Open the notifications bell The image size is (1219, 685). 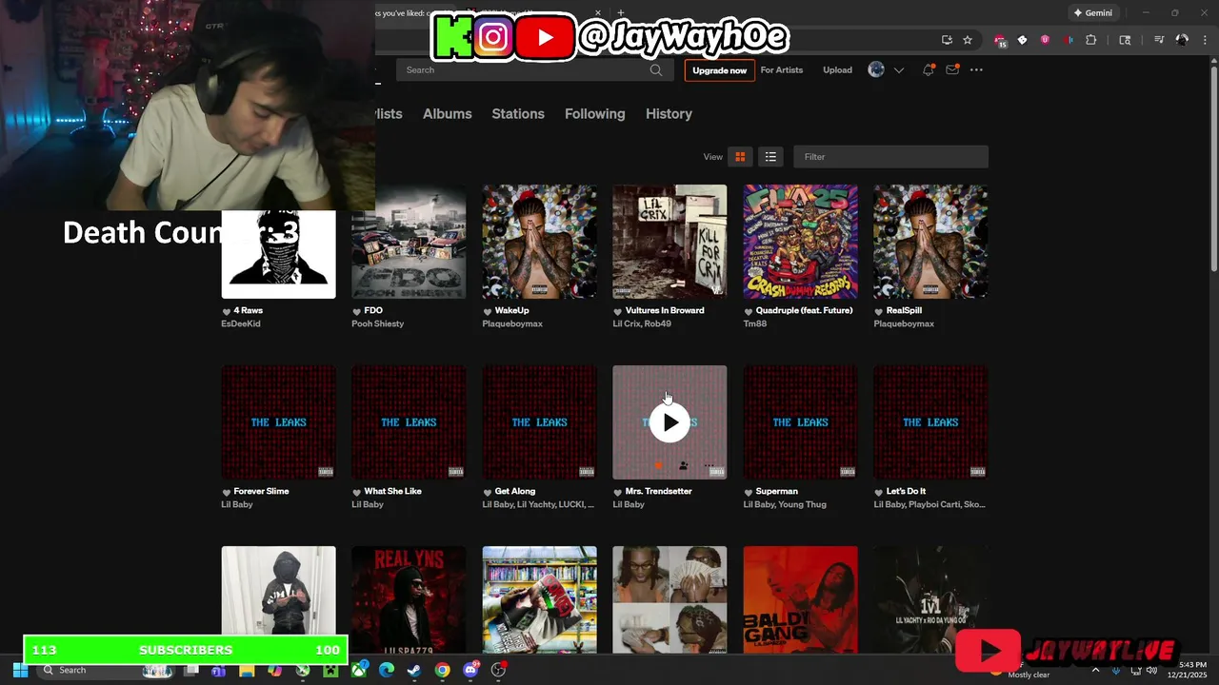tap(928, 70)
